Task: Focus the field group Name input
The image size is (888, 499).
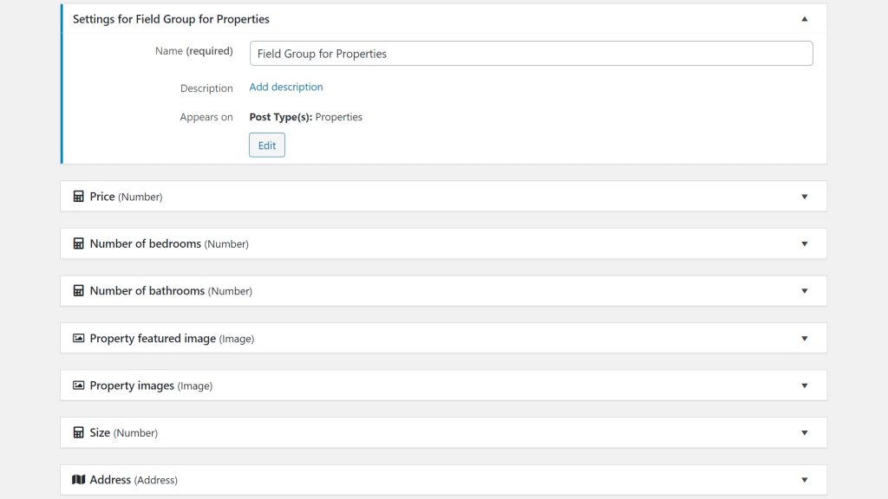Action: (x=532, y=53)
